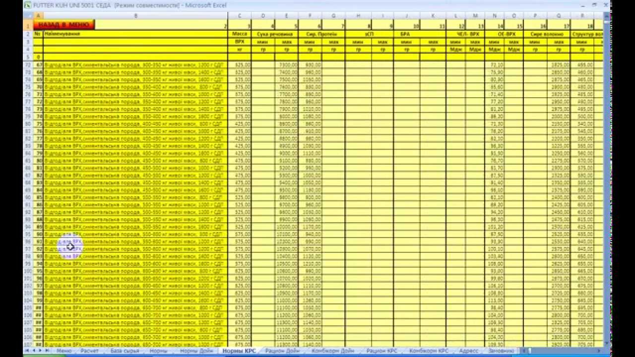635x357 pixels.
Task: Select column N header
Action: (495, 16)
